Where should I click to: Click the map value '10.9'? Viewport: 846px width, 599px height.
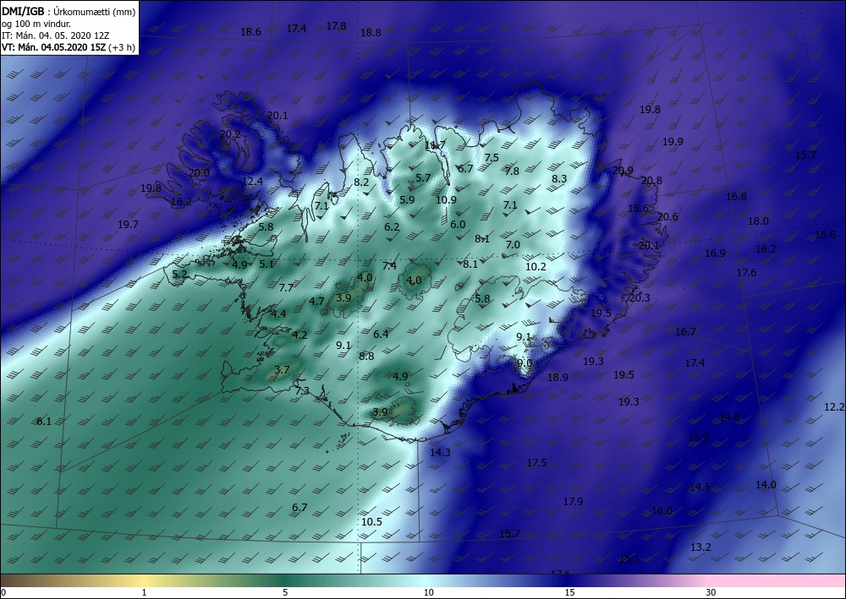(446, 200)
